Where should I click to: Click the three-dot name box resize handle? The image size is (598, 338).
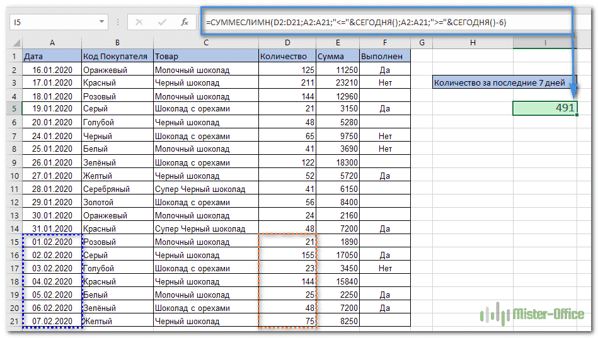[x=118, y=22]
